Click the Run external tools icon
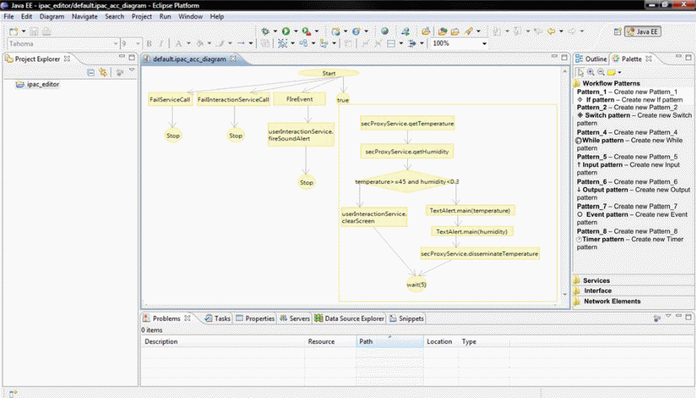The width and height of the screenshot is (696, 398). click(306, 31)
